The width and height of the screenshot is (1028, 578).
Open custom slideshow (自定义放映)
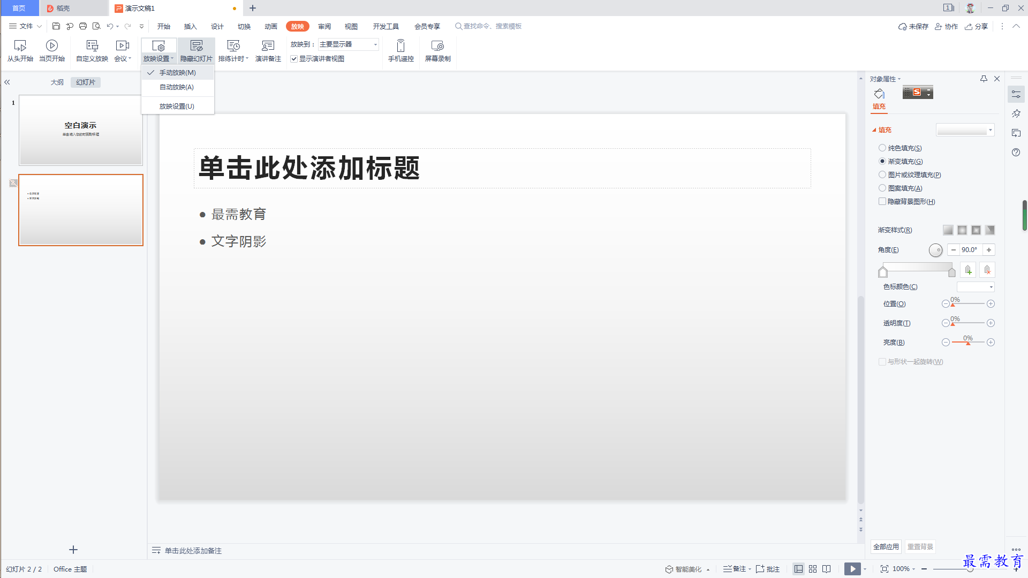pyautogui.click(x=92, y=51)
